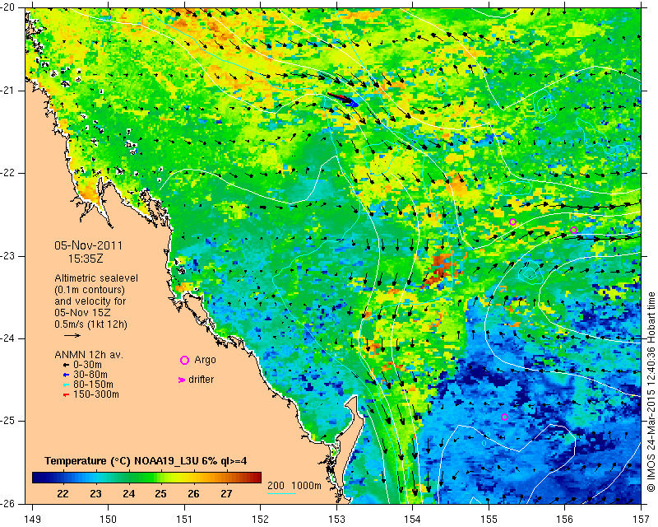Screen dimensions: 658x527
Task: Click the latitude axis label '-25'
Action: click(x=7, y=421)
